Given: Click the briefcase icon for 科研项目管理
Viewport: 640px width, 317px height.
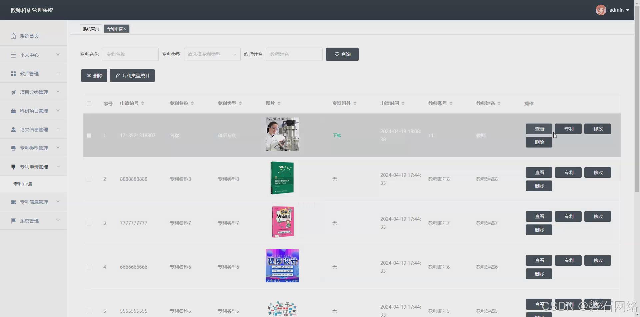Looking at the screenshot, I should click(13, 111).
